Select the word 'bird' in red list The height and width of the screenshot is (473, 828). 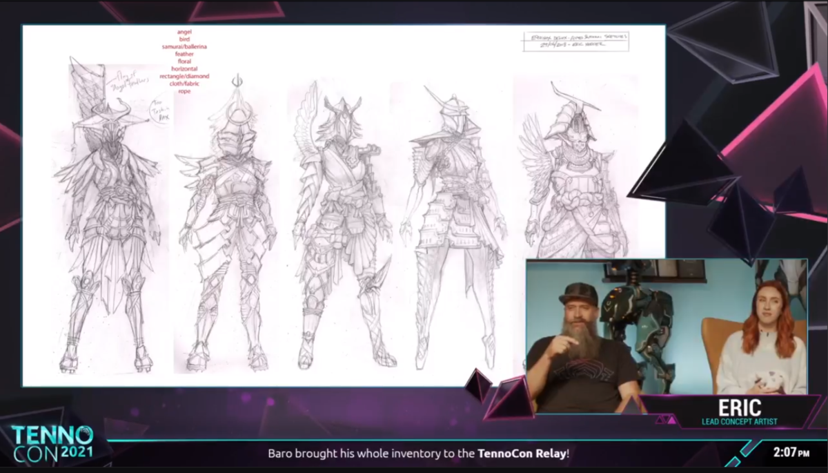click(x=184, y=39)
